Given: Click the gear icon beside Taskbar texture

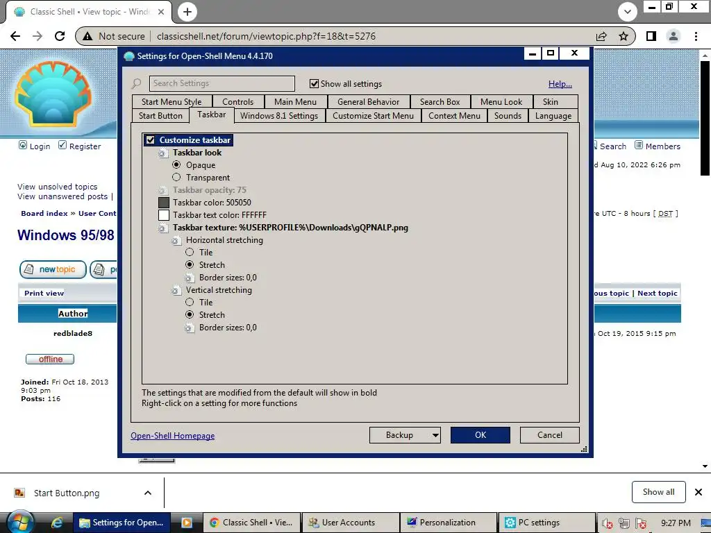Looking at the screenshot, I should tap(162, 228).
